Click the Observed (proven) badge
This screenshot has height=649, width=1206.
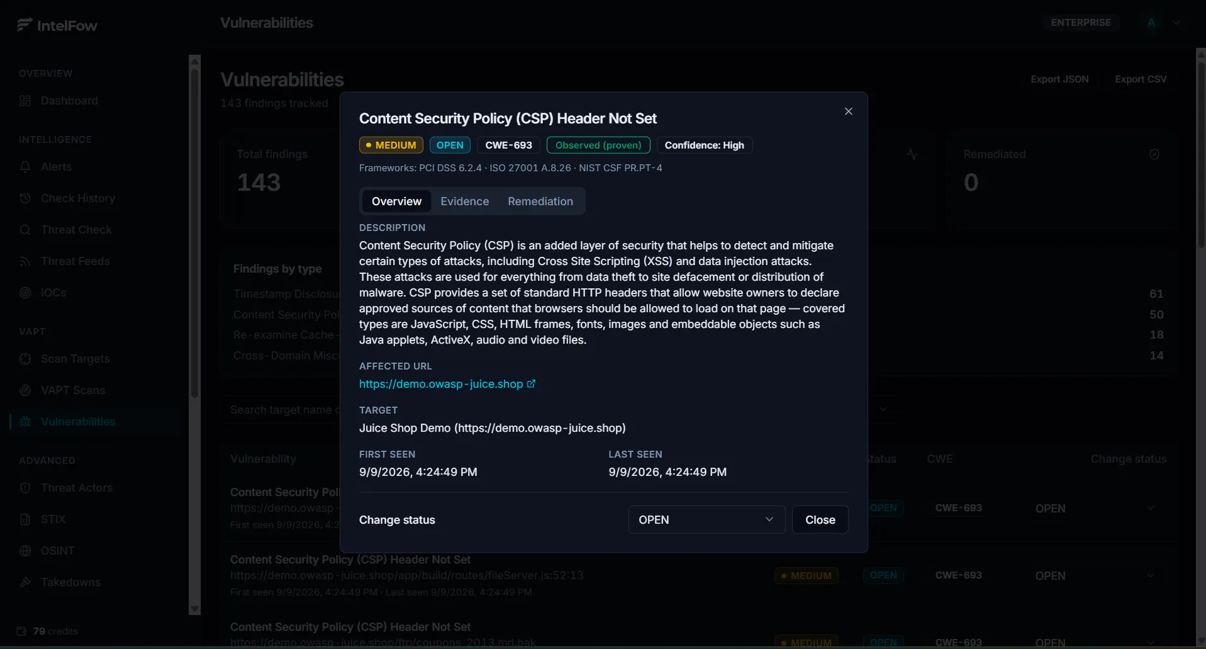tap(598, 145)
